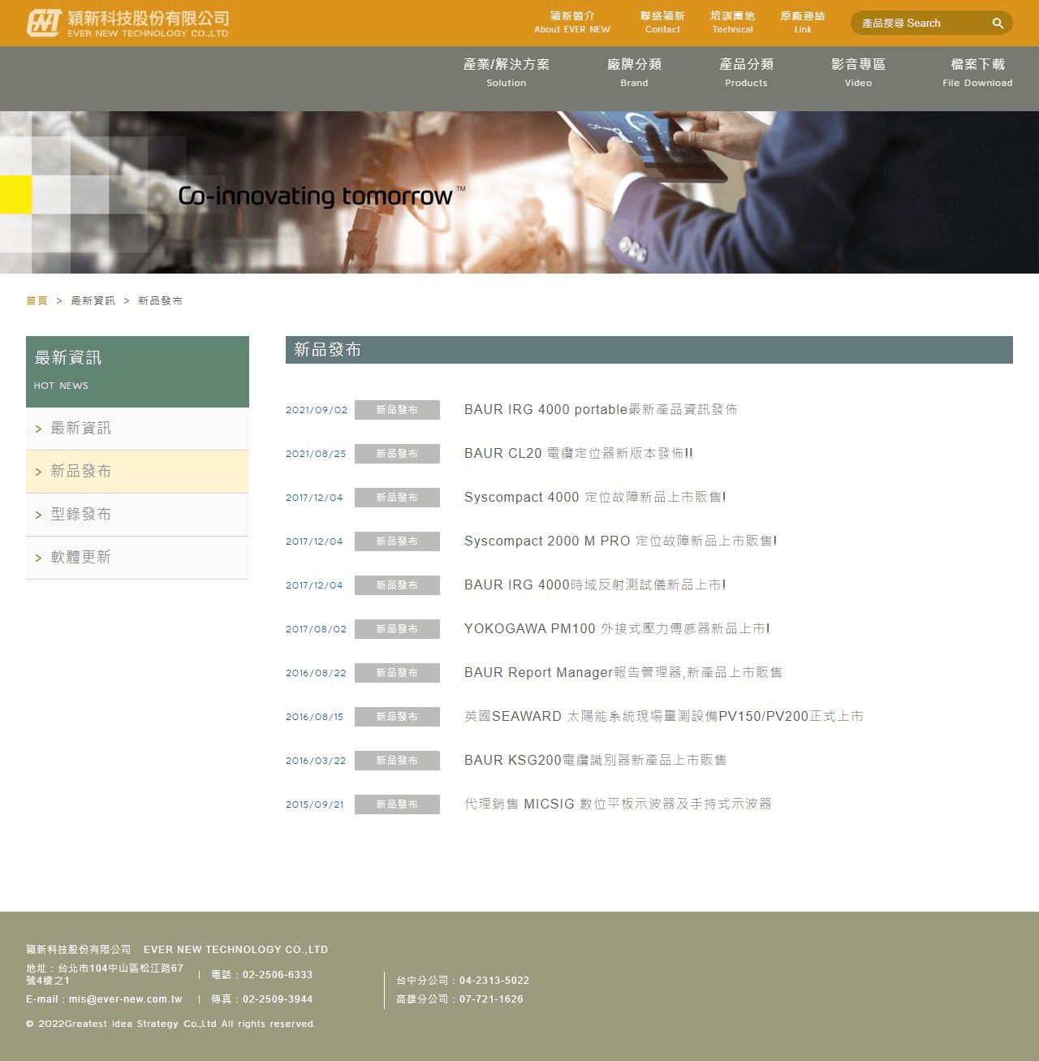Click the 最新資訊 breadcrumb link
Screen dimensions: 1039x1061
click(x=93, y=301)
